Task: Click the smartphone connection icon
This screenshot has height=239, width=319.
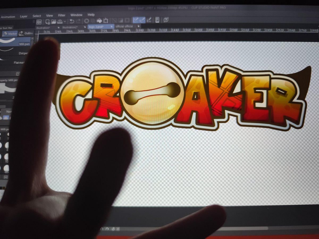Action: pos(157,20)
